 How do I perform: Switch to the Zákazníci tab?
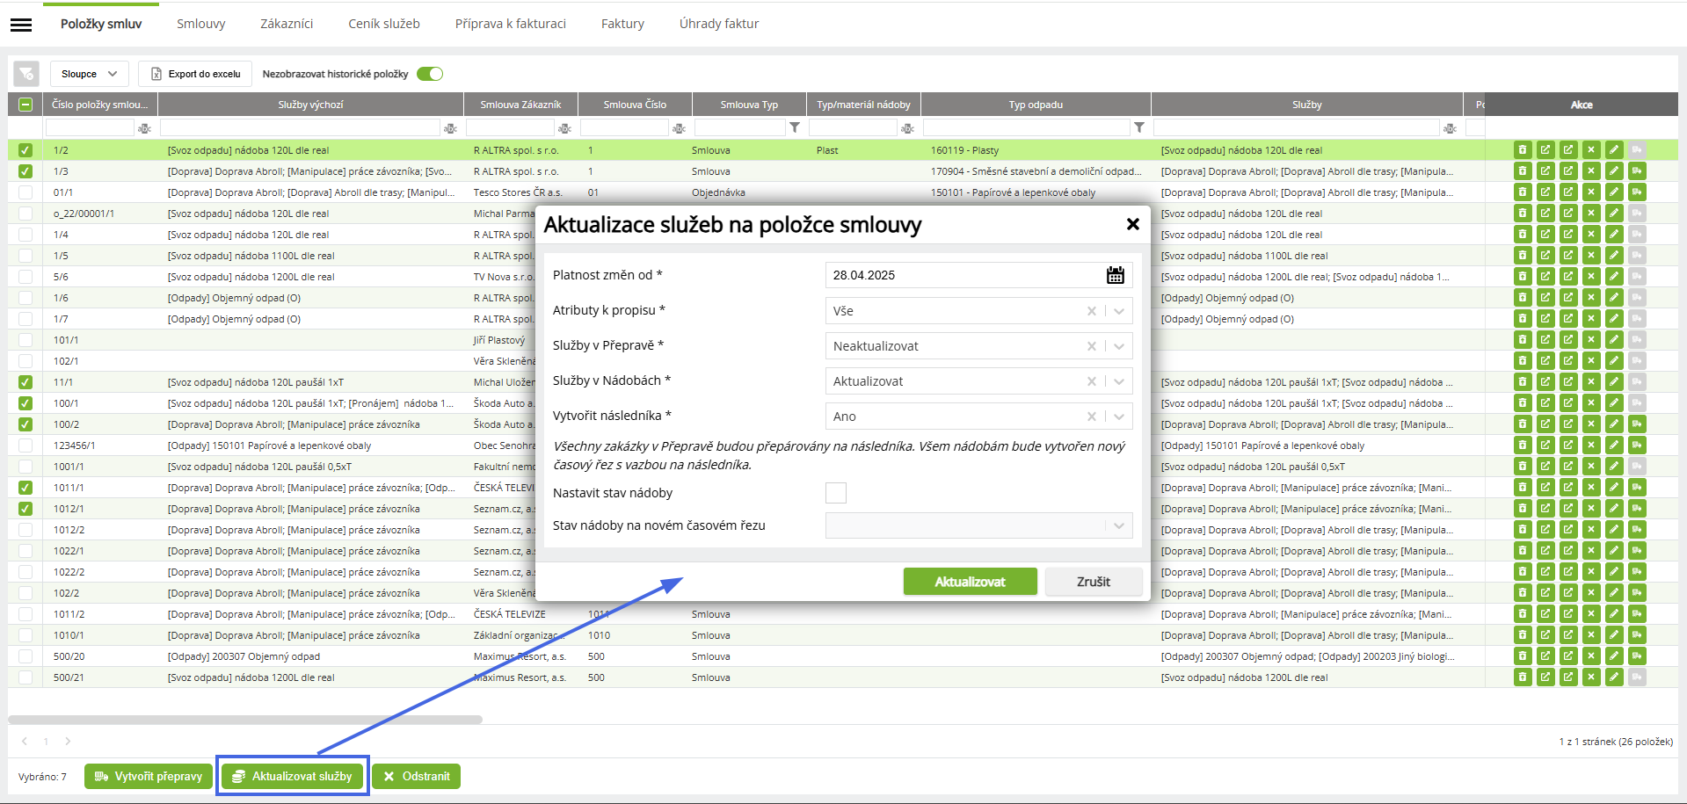point(287,24)
